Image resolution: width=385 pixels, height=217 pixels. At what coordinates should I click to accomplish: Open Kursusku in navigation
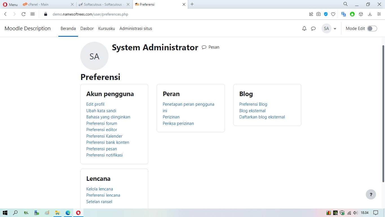(107, 29)
